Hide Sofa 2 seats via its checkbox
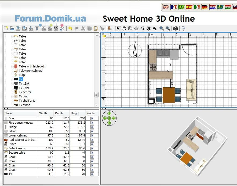237x186 pixels. tap(92, 148)
